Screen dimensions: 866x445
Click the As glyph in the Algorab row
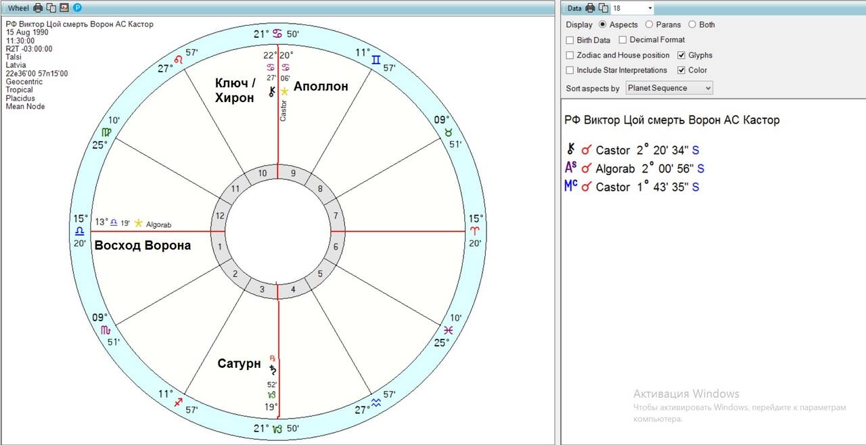[570, 168]
